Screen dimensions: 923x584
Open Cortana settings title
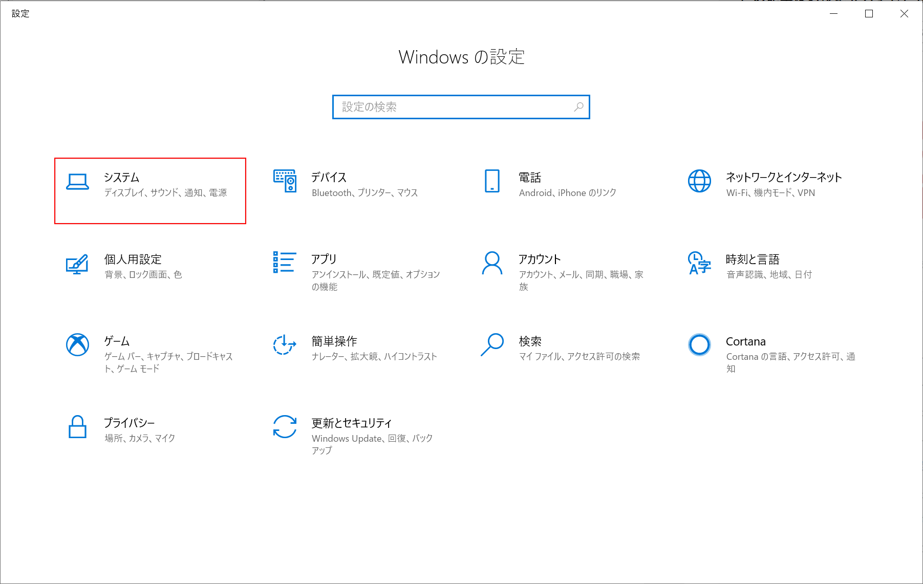(x=746, y=341)
